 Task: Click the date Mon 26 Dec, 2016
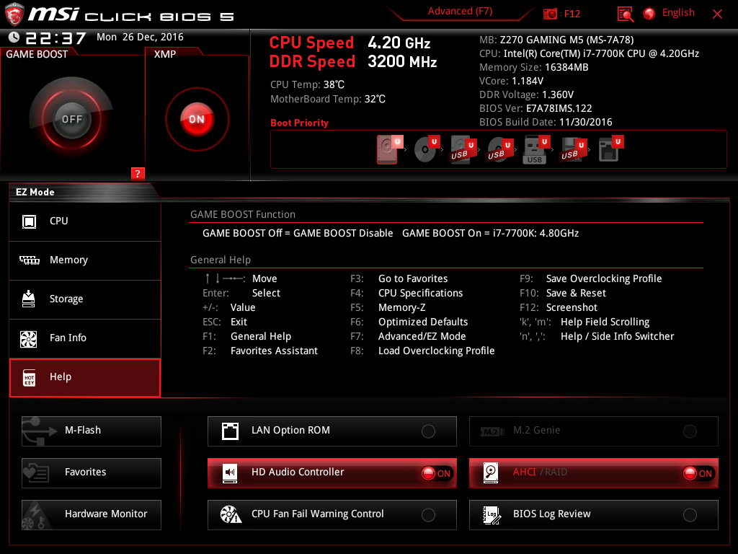pos(140,37)
